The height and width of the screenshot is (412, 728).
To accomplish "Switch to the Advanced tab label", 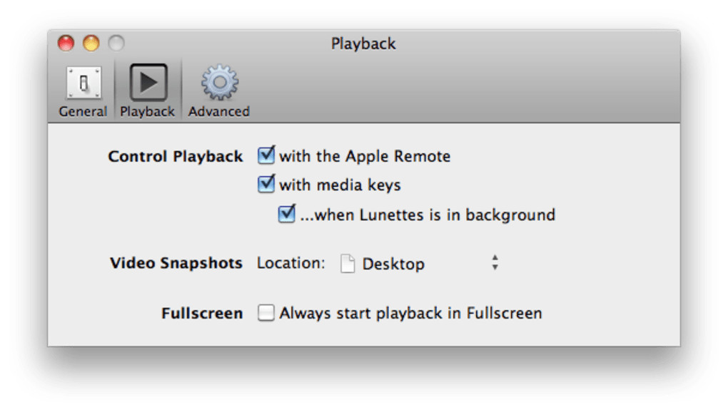I will pos(219,112).
